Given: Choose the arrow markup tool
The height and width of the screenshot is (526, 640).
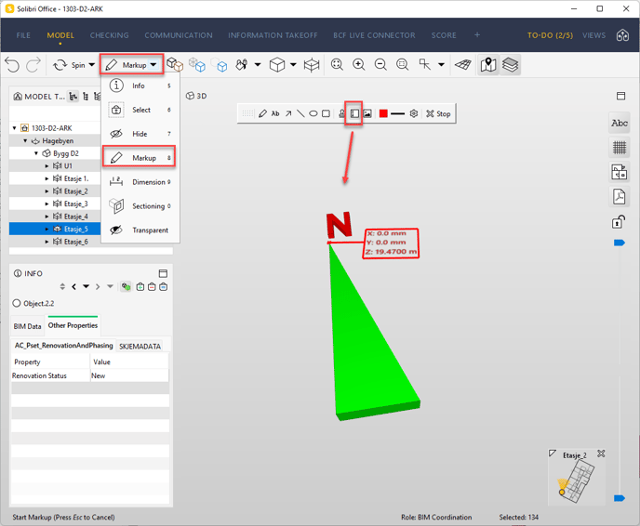Looking at the screenshot, I should point(288,113).
